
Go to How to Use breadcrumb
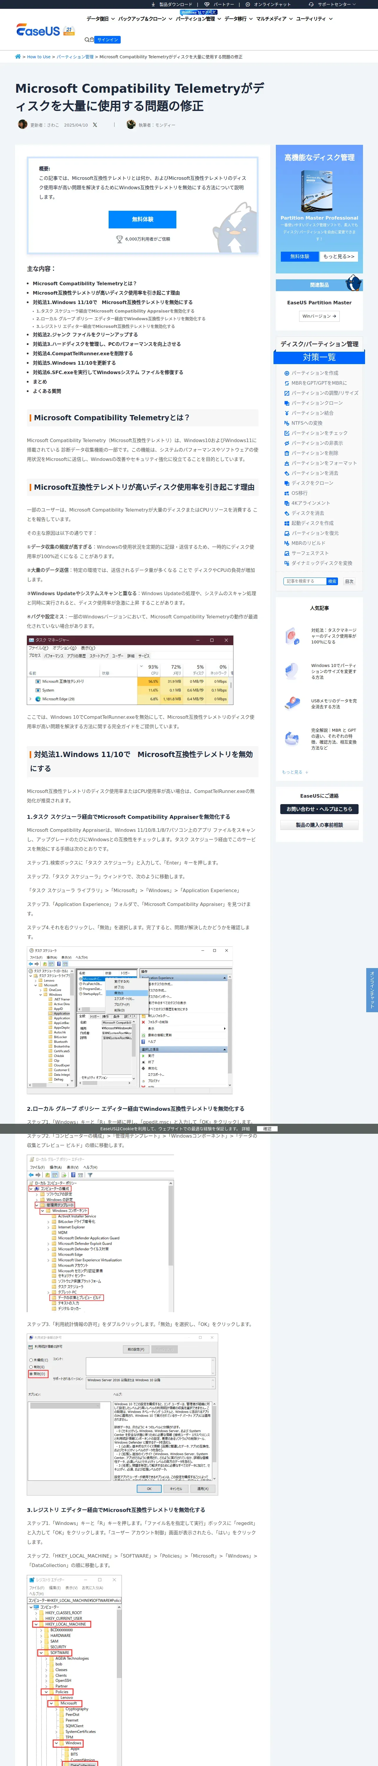pyautogui.click(x=38, y=57)
